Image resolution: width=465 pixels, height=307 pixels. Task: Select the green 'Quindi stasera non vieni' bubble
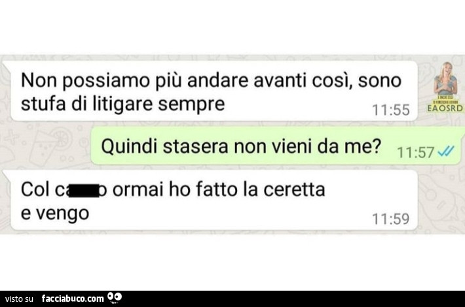[x=276, y=146]
